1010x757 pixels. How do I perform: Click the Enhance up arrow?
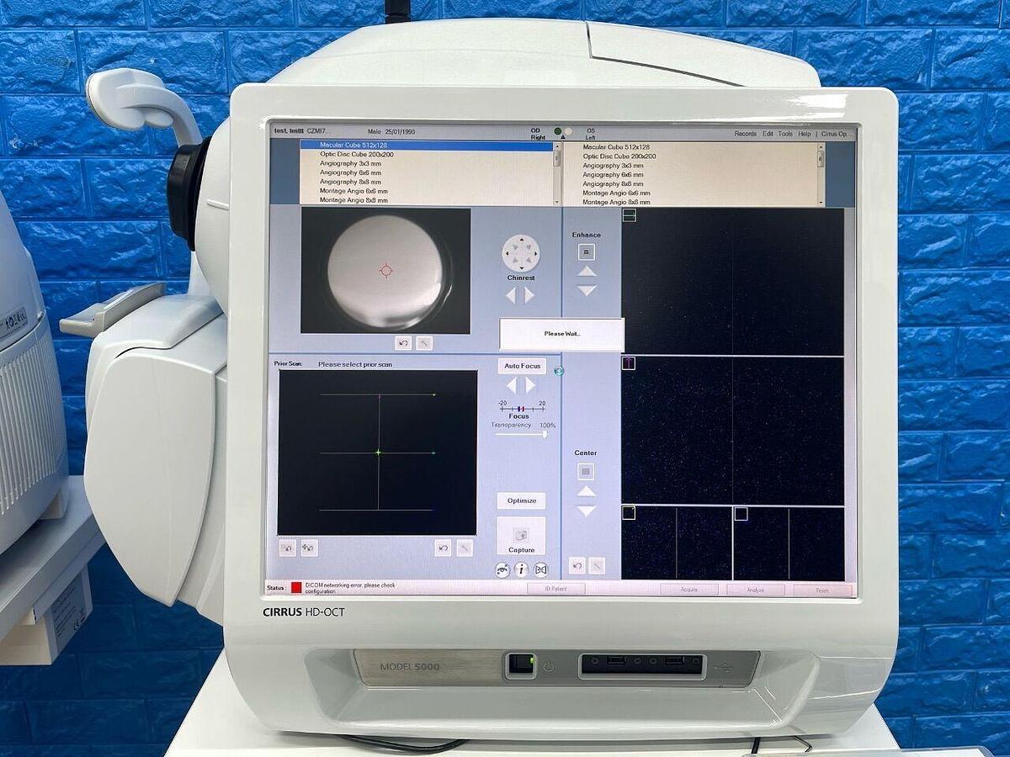(x=587, y=271)
